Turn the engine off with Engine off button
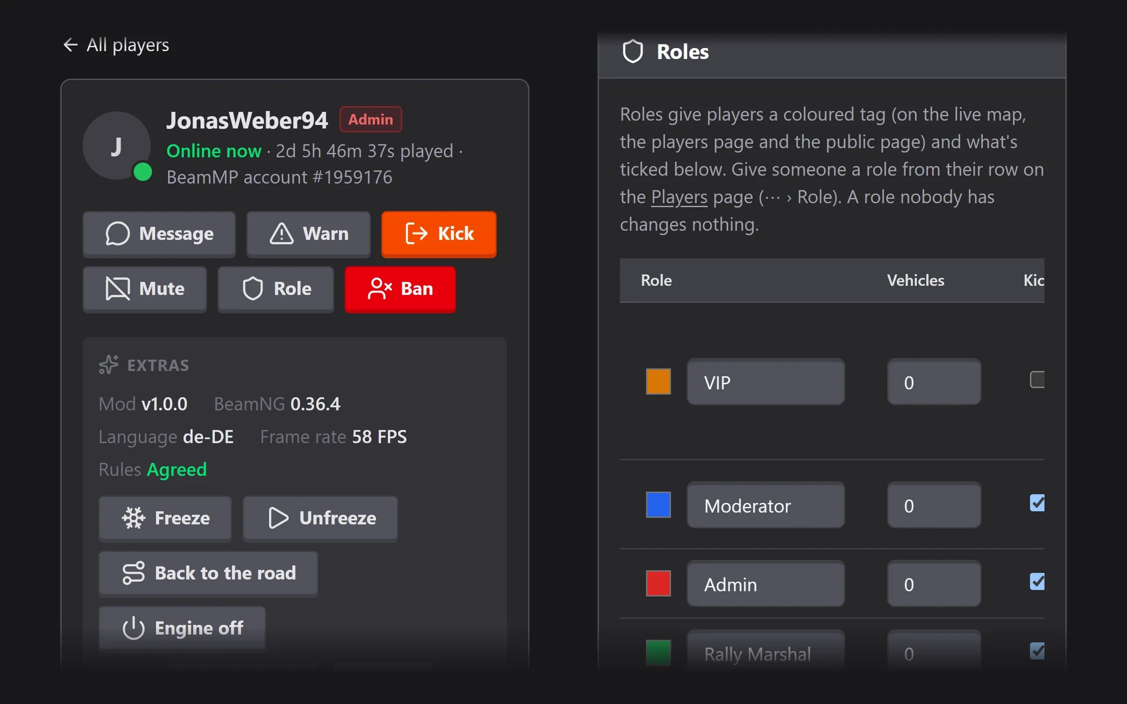Screen dimensions: 1127x704 tap(182, 628)
